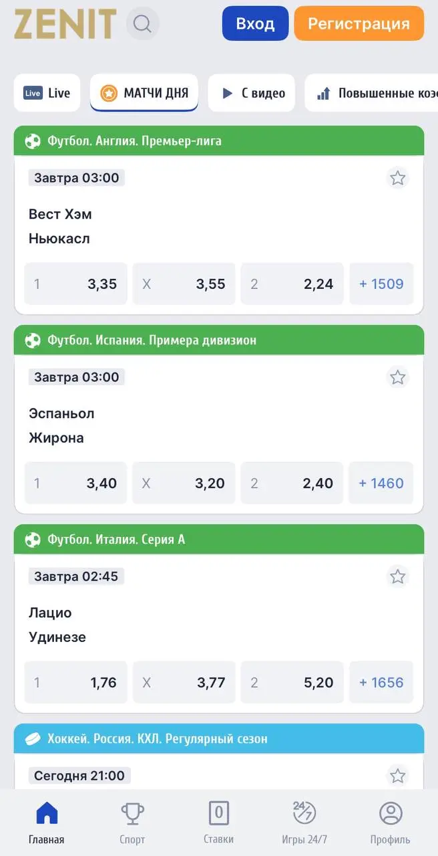Select the 1,76 odds for Лацио
The width and height of the screenshot is (438, 856).
pyautogui.click(x=75, y=682)
